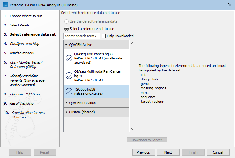Enable the Only Downloaded checkbox
235x158 pixels.
[104, 36]
